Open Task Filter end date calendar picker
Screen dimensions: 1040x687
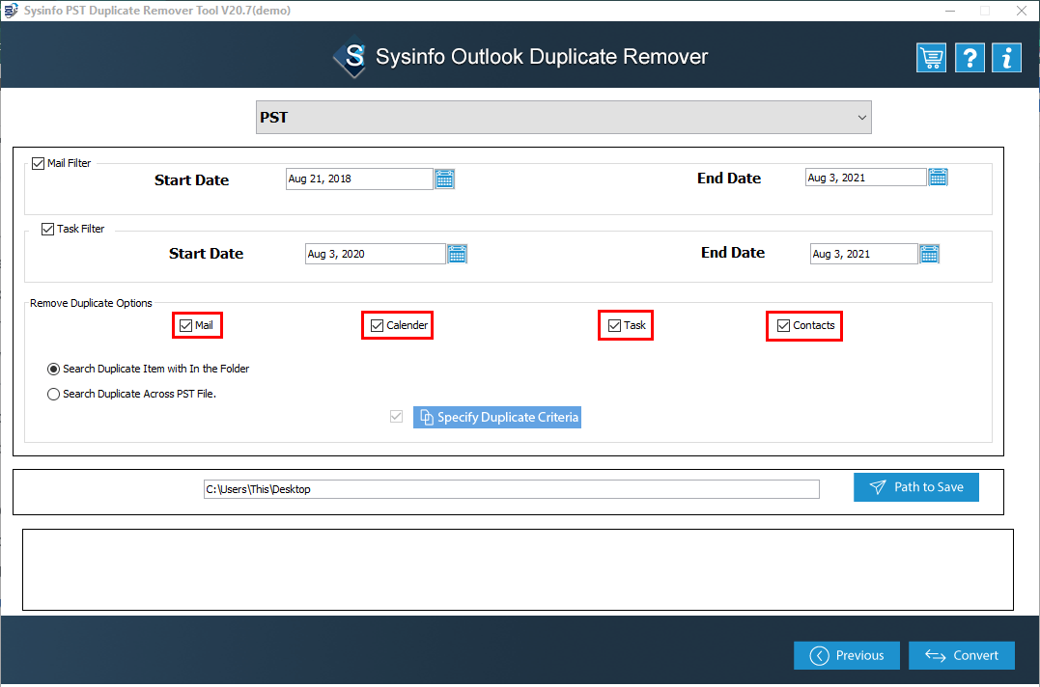pos(929,254)
